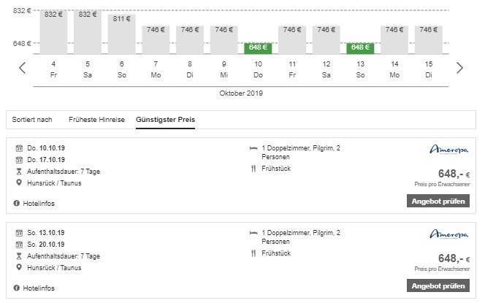Screen dimensions: 485x303
Task: Select the Günstigster Preis tab
Action: [x=165, y=120]
